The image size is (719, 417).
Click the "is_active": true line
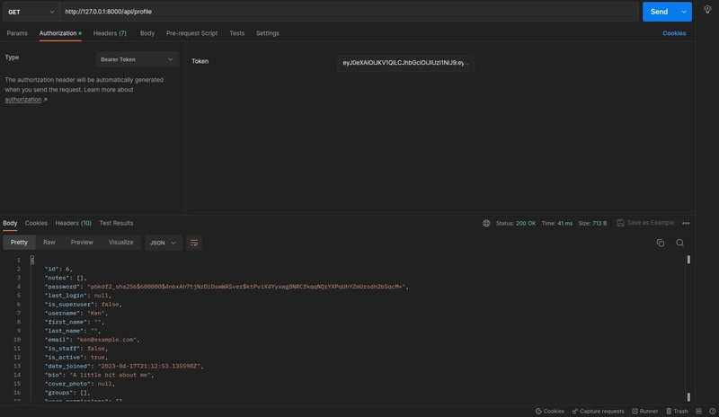click(76, 358)
